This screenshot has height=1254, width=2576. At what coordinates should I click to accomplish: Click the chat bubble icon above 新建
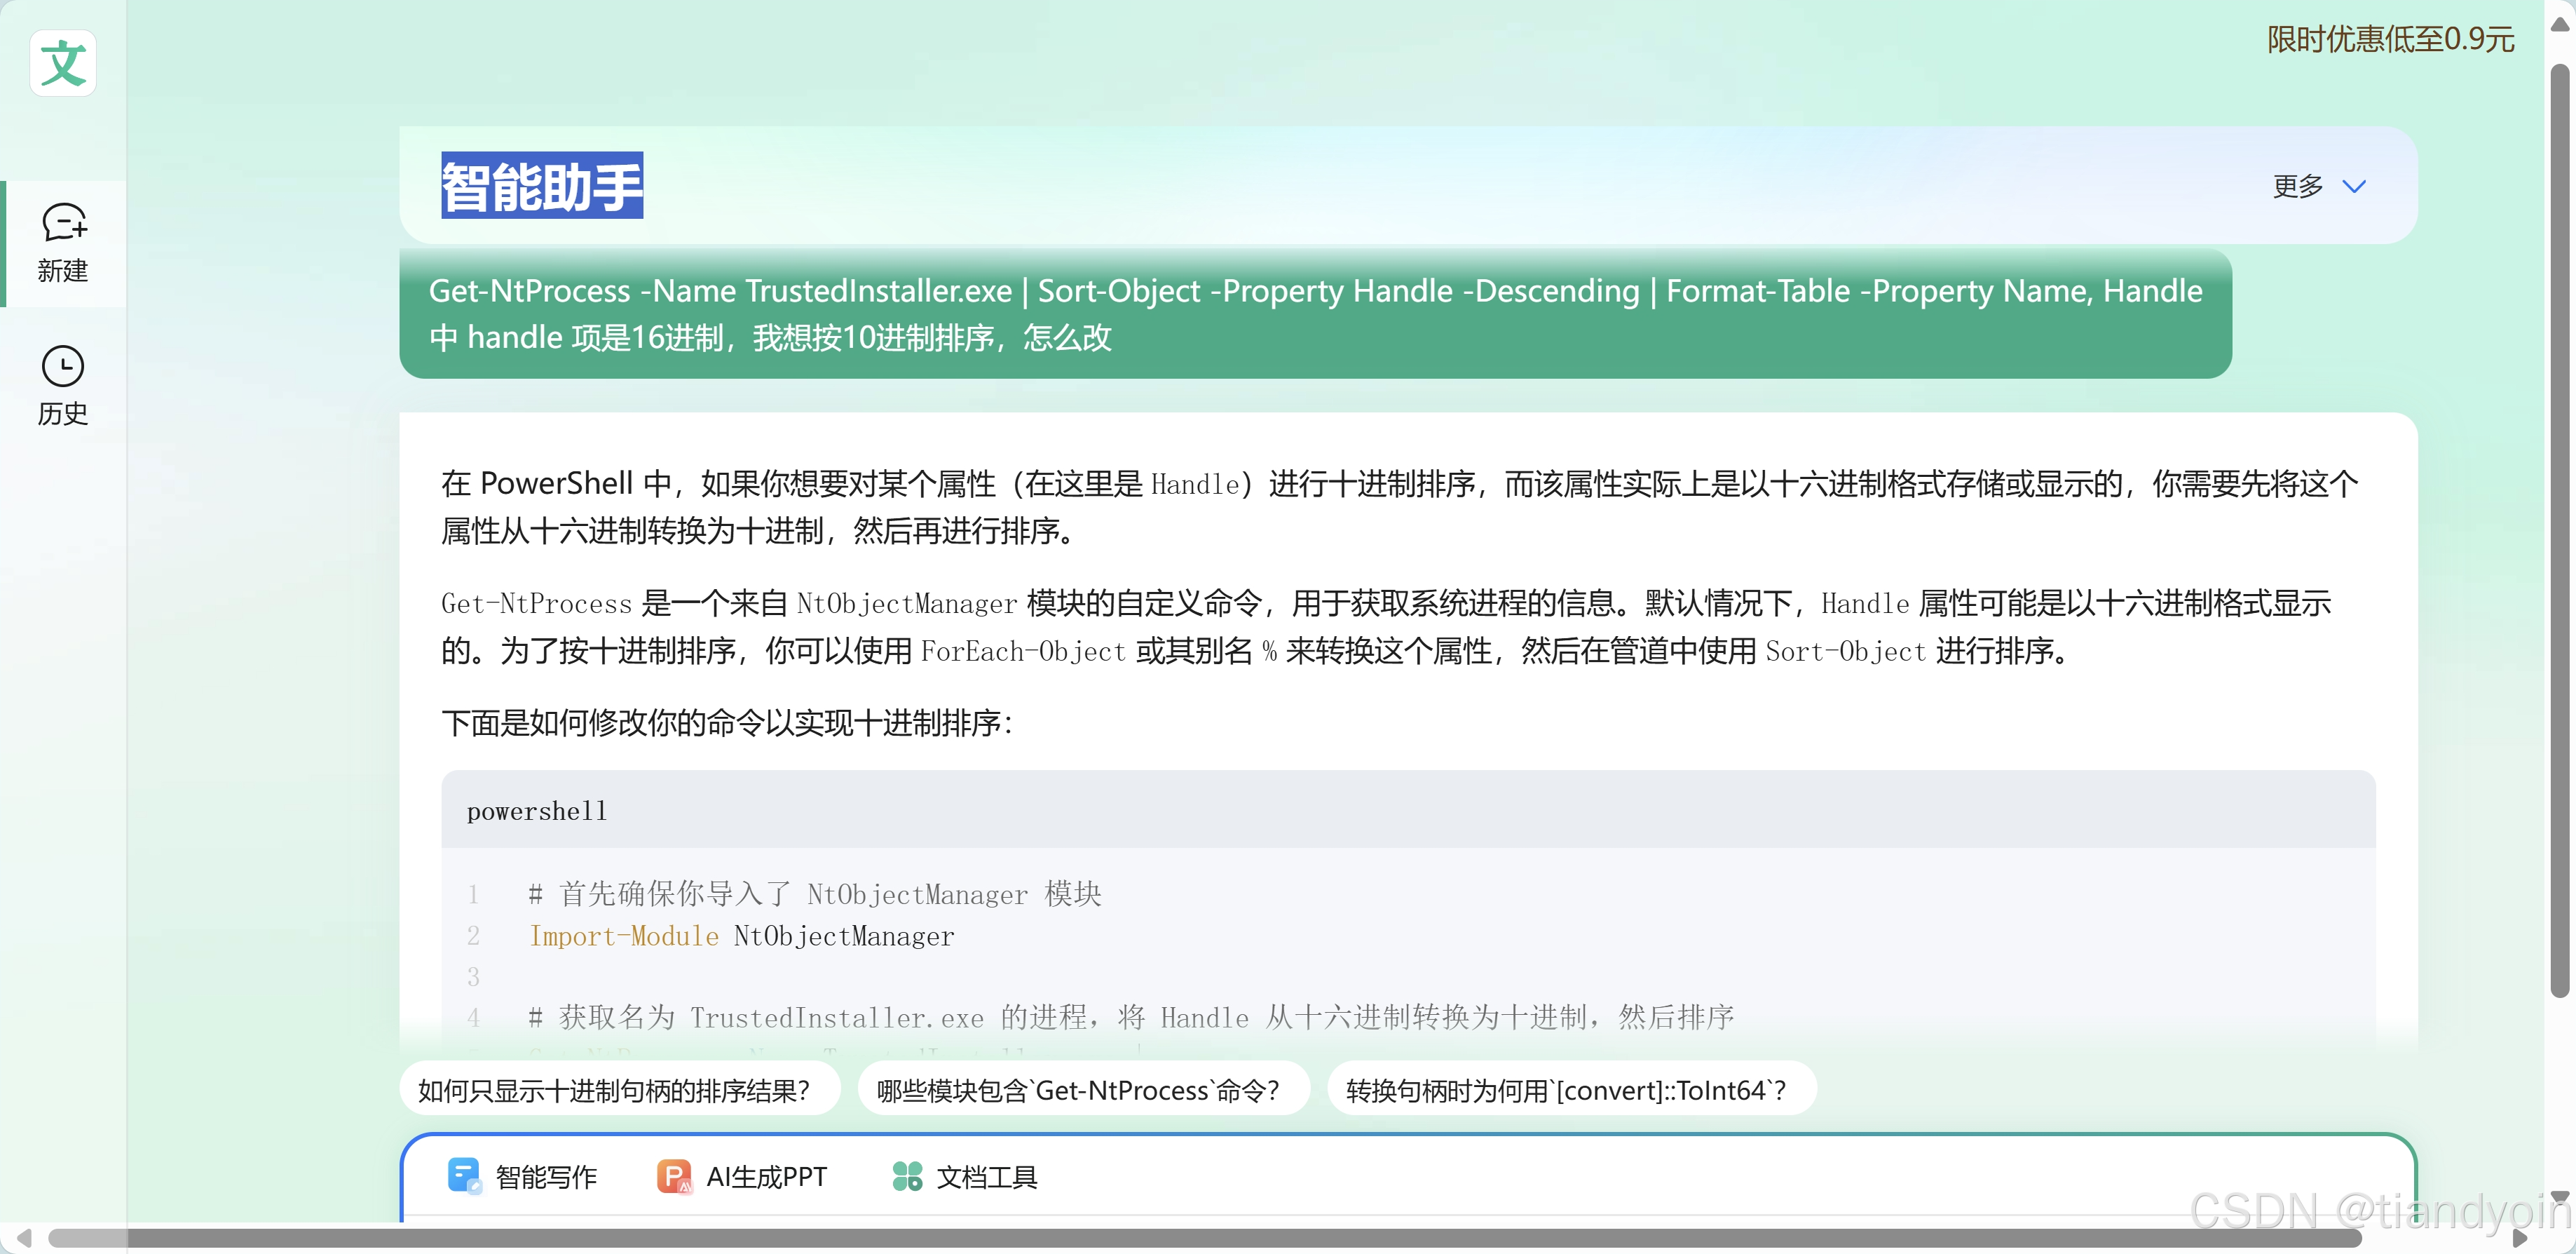[x=62, y=222]
